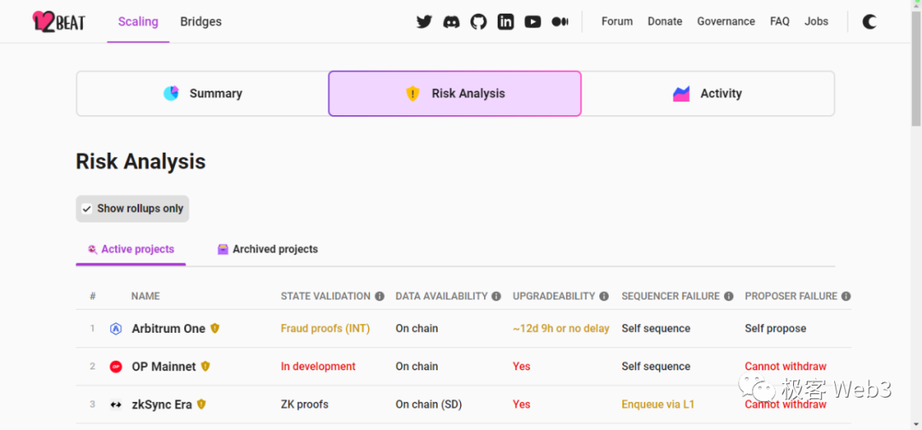Open the GitHub icon link
This screenshot has height=430, width=922.
point(479,21)
